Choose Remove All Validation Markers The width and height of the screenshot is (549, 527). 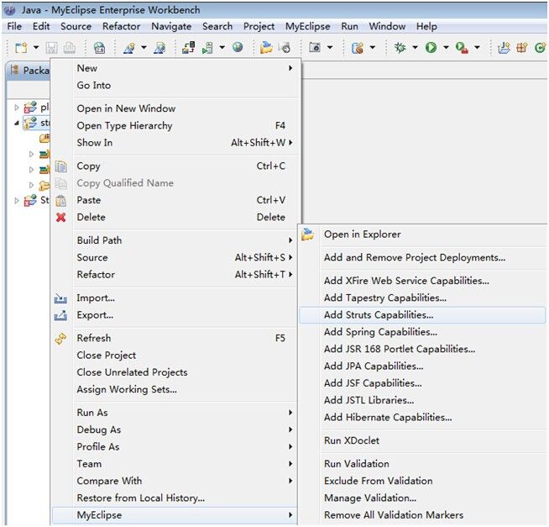(422, 515)
